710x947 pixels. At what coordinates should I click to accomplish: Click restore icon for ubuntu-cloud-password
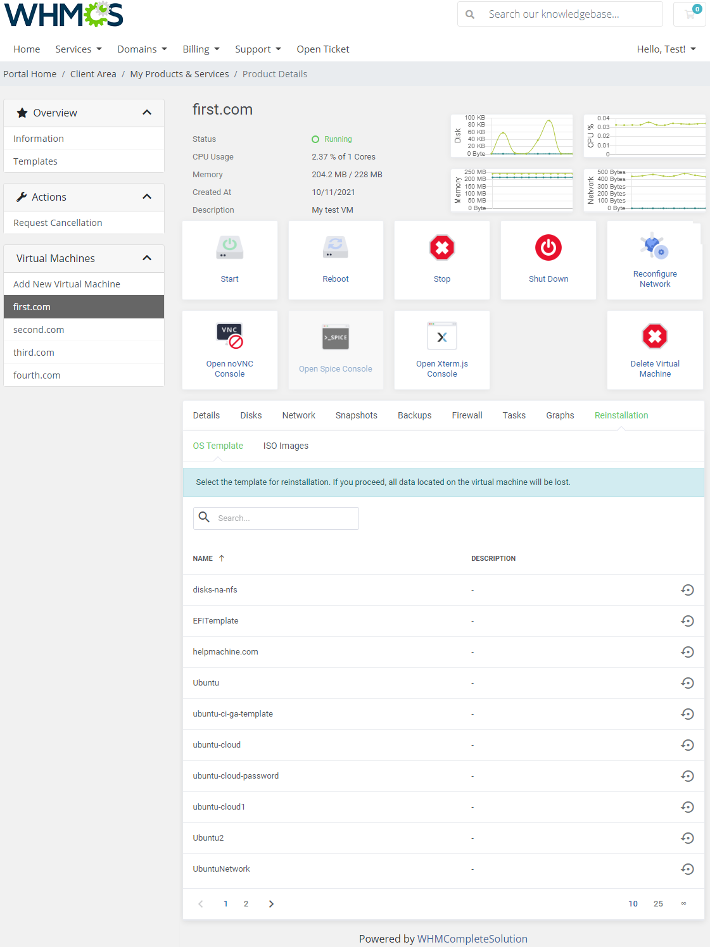click(687, 776)
